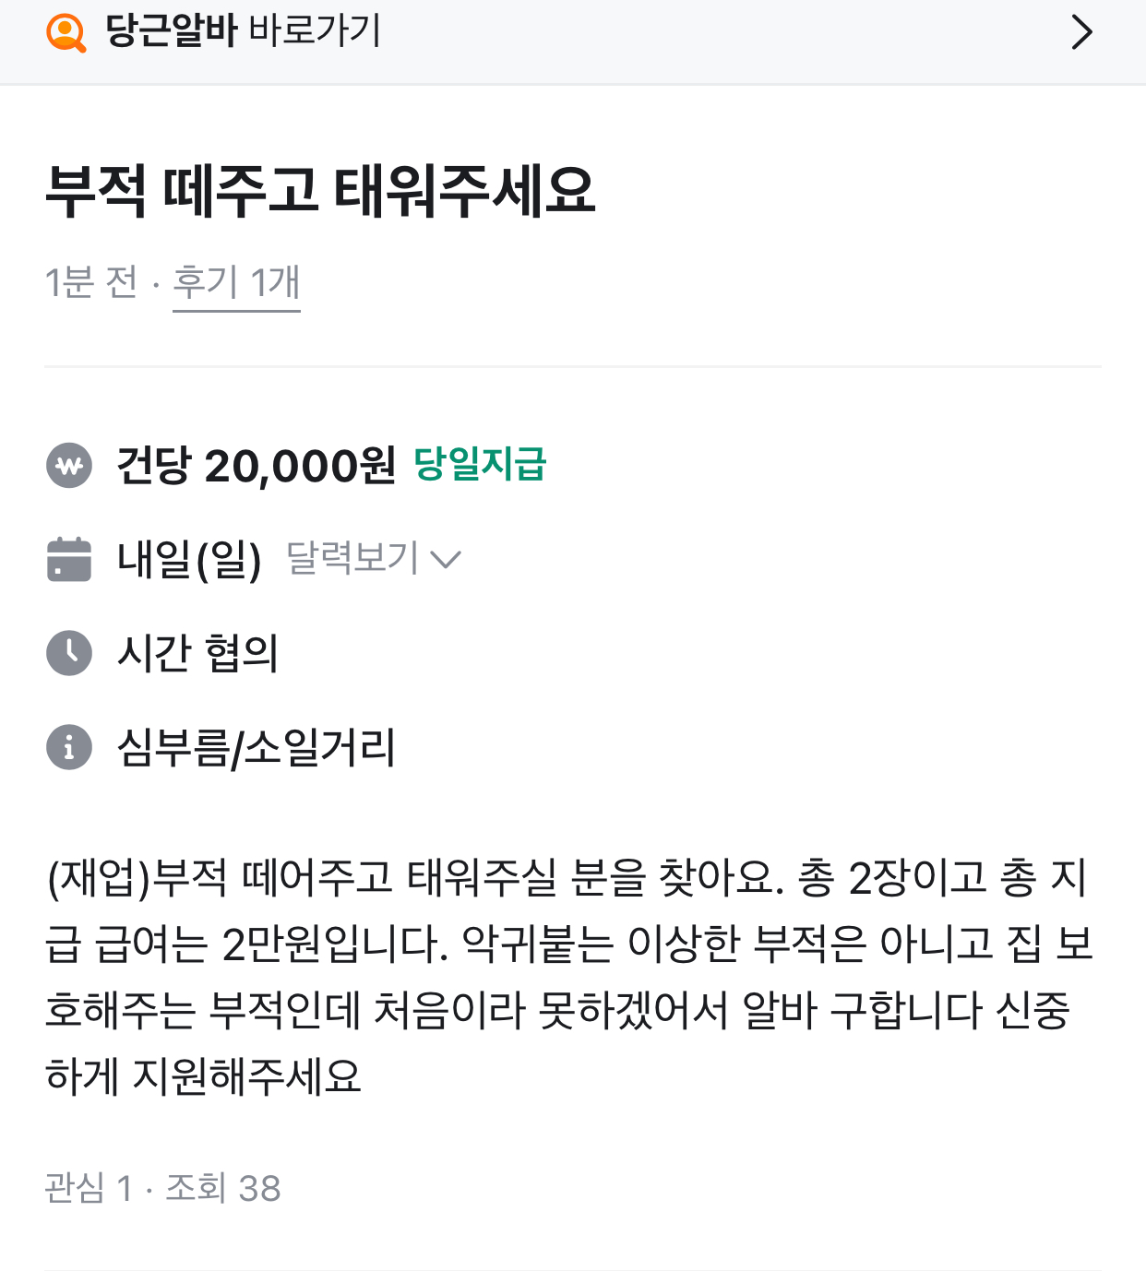Click the job description paragraph
1146x1271 pixels.
pyautogui.click(x=568, y=976)
